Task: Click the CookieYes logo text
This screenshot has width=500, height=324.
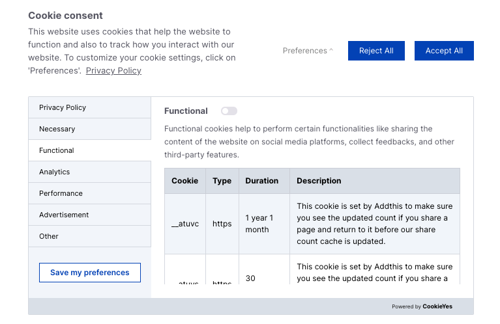Action: [437, 306]
